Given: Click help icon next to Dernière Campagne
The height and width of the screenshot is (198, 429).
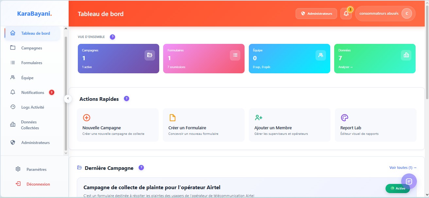Looking at the screenshot, I should click(141, 168).
